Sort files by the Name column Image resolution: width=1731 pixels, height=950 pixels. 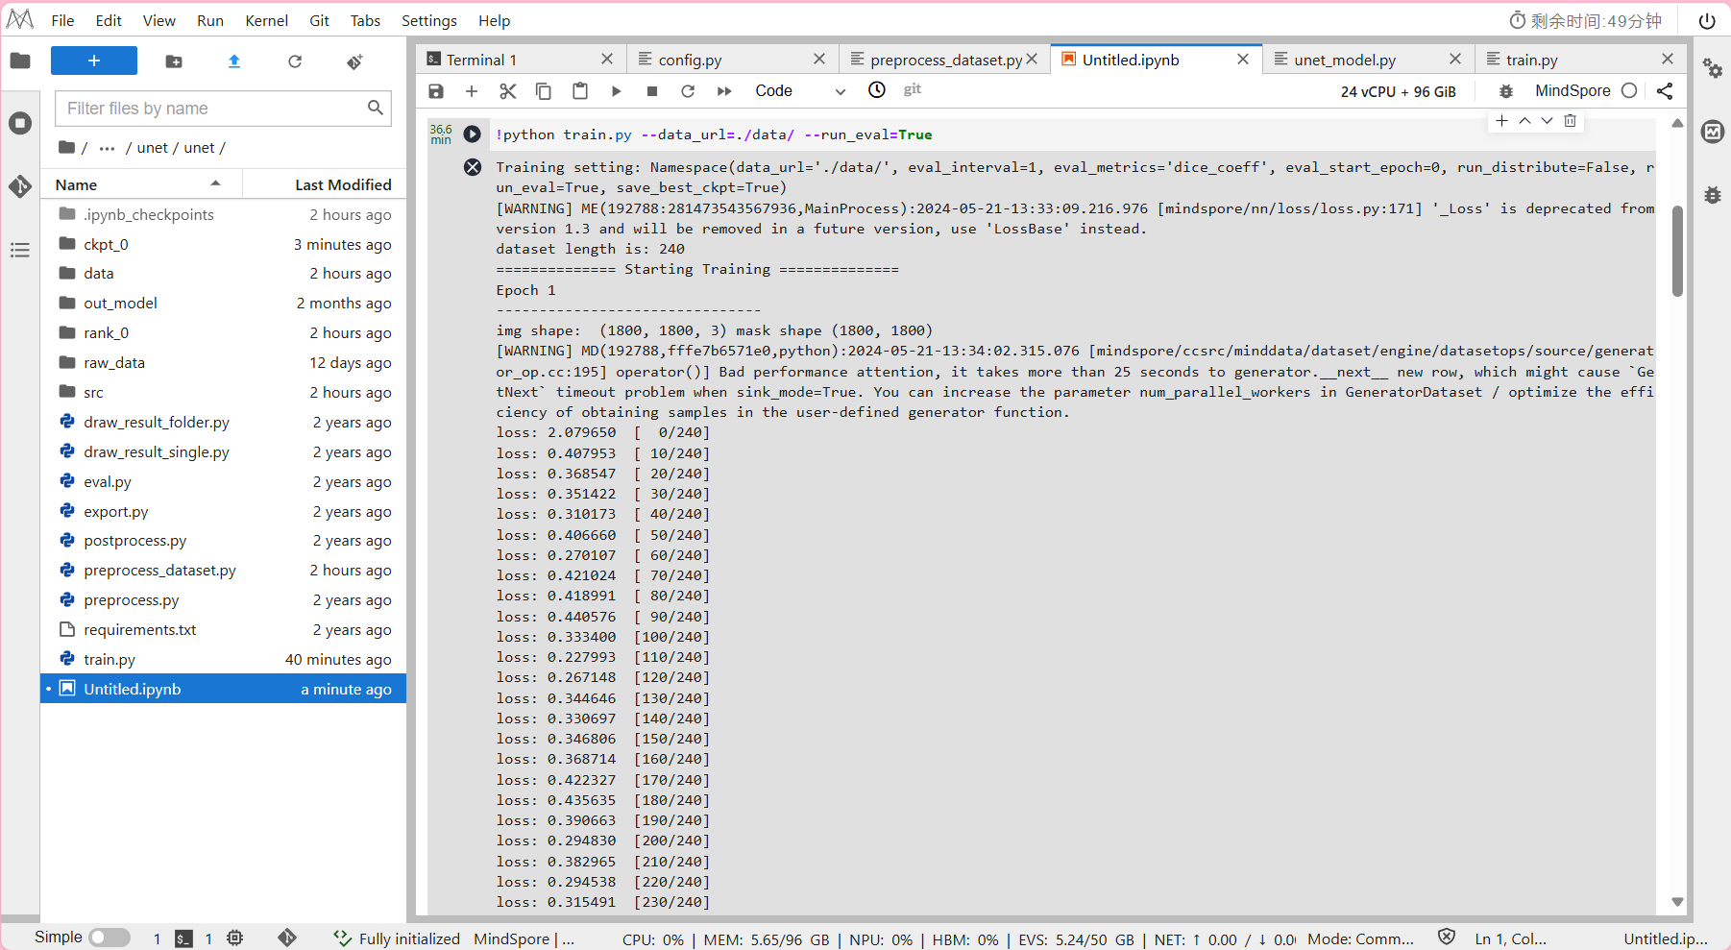[x=140, y=184]
